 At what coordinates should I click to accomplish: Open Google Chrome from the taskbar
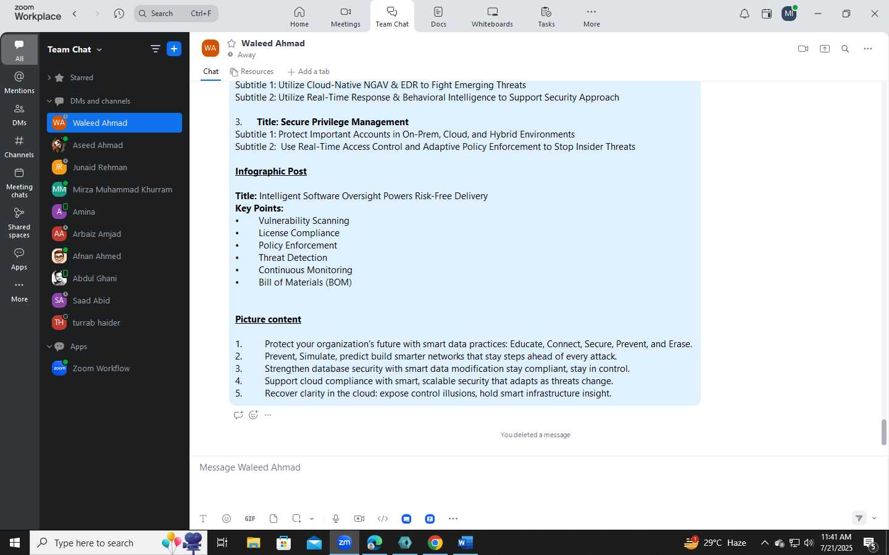pyautogui.click(x=435, y=543)
